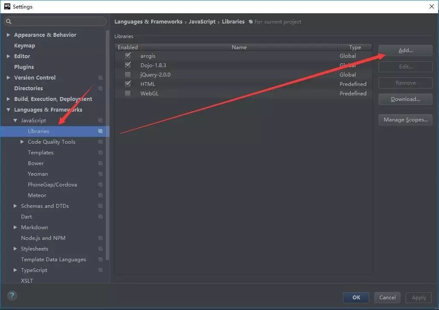
Task: Expand the TypeScript node arrow
Action: (15, 270)
